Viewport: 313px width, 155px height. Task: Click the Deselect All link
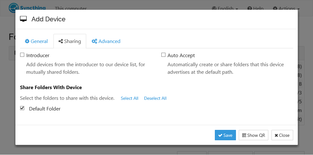tap(155, 98)
